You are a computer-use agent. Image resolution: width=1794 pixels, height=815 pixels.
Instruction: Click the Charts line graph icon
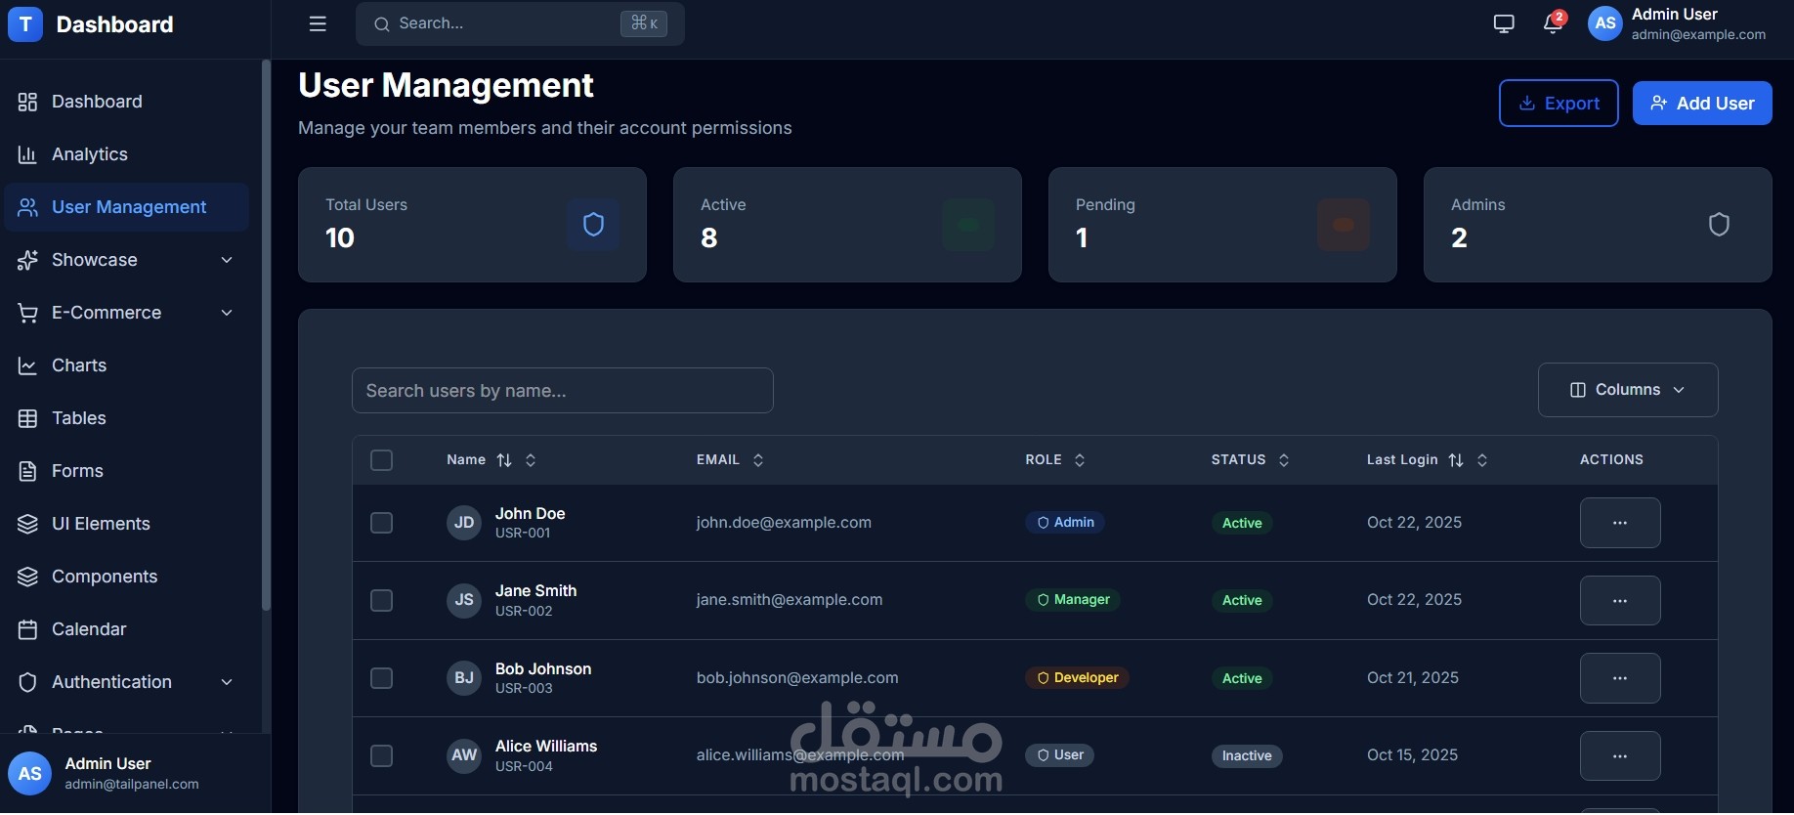pyautogui.click(x=27, y=365)
